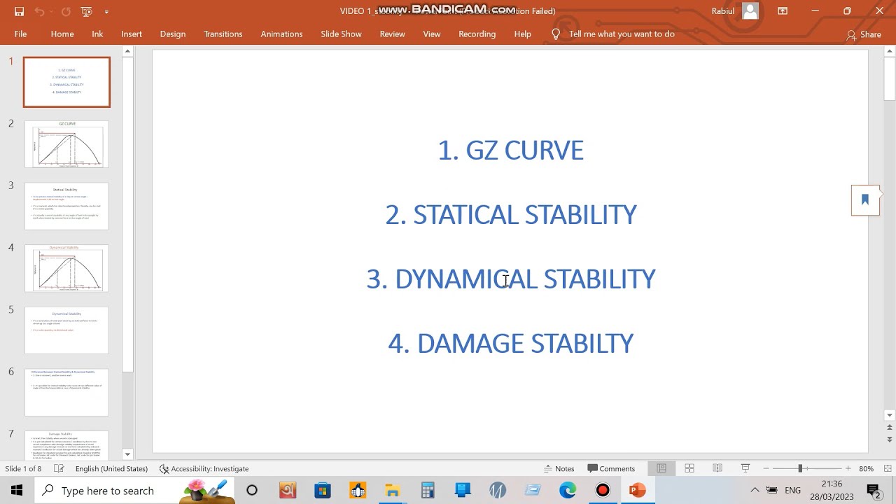Viewport: 896px width, 504px height.
Task: Click zoom out minus button
Action: (x=766, y=468)
